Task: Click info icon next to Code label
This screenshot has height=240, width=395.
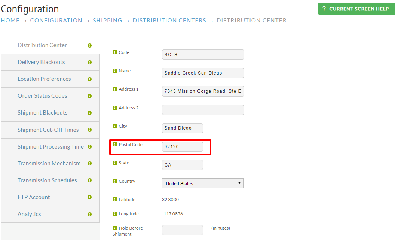Action: (114, 52)
